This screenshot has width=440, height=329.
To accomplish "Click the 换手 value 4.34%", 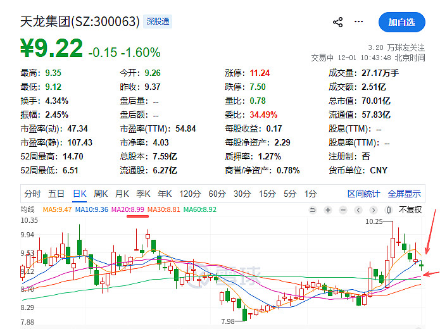I will pyautogui.click(x=57, y=101).
